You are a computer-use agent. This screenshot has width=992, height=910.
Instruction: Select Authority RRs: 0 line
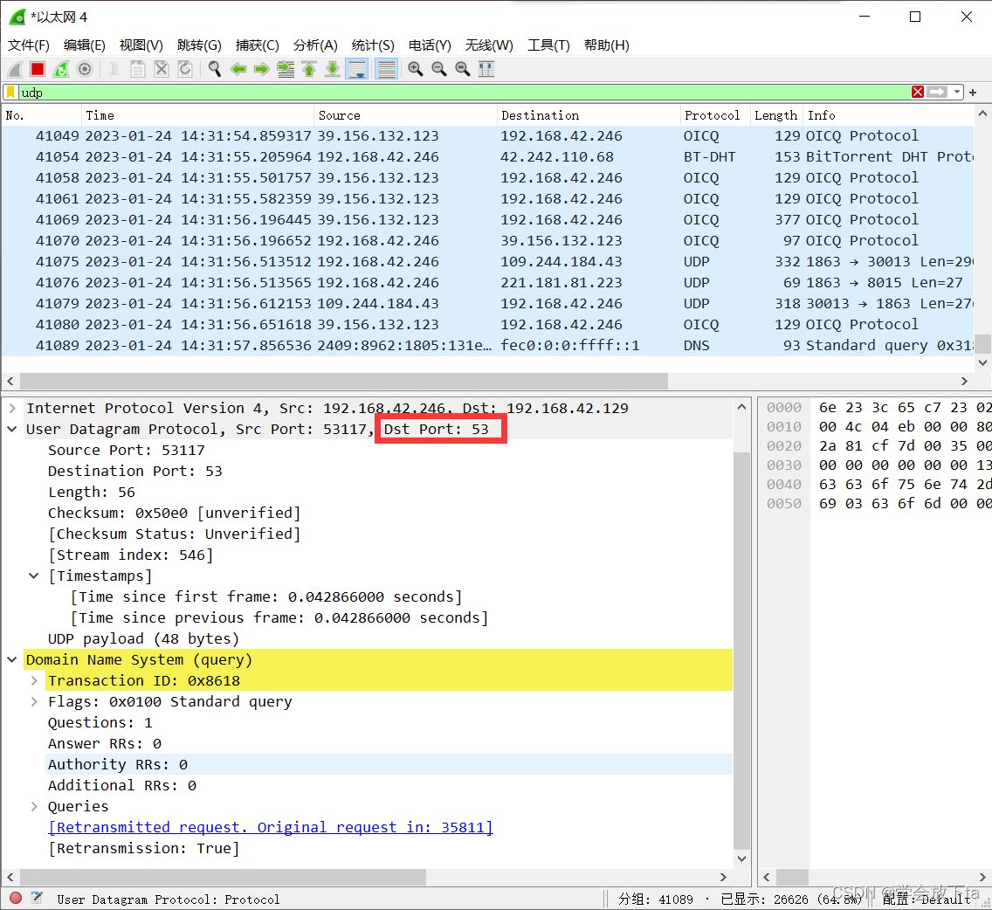pos(389,764)
